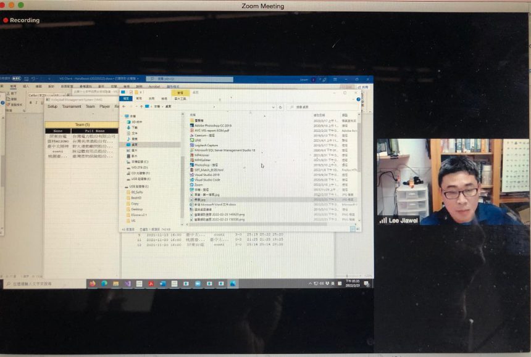
Task: Apply Bold formatting in Word ribbon
Action: (30, 102)
